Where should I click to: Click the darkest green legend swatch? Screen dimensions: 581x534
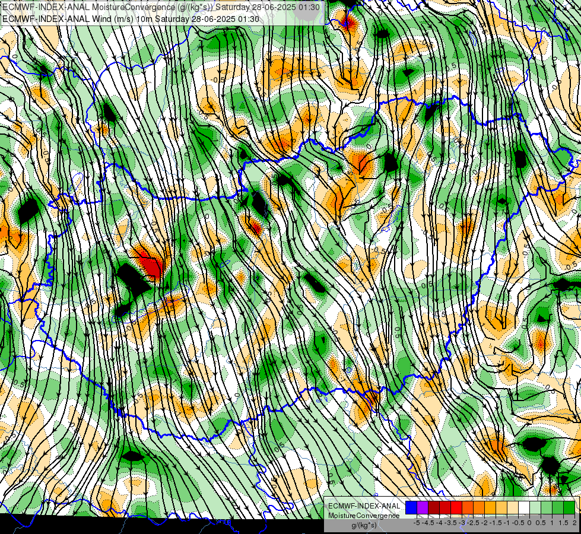569,508
